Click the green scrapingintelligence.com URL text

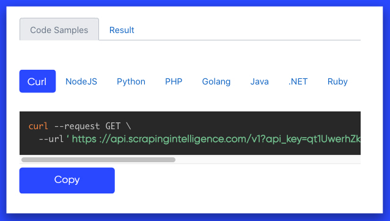click(x=216, y=139)
